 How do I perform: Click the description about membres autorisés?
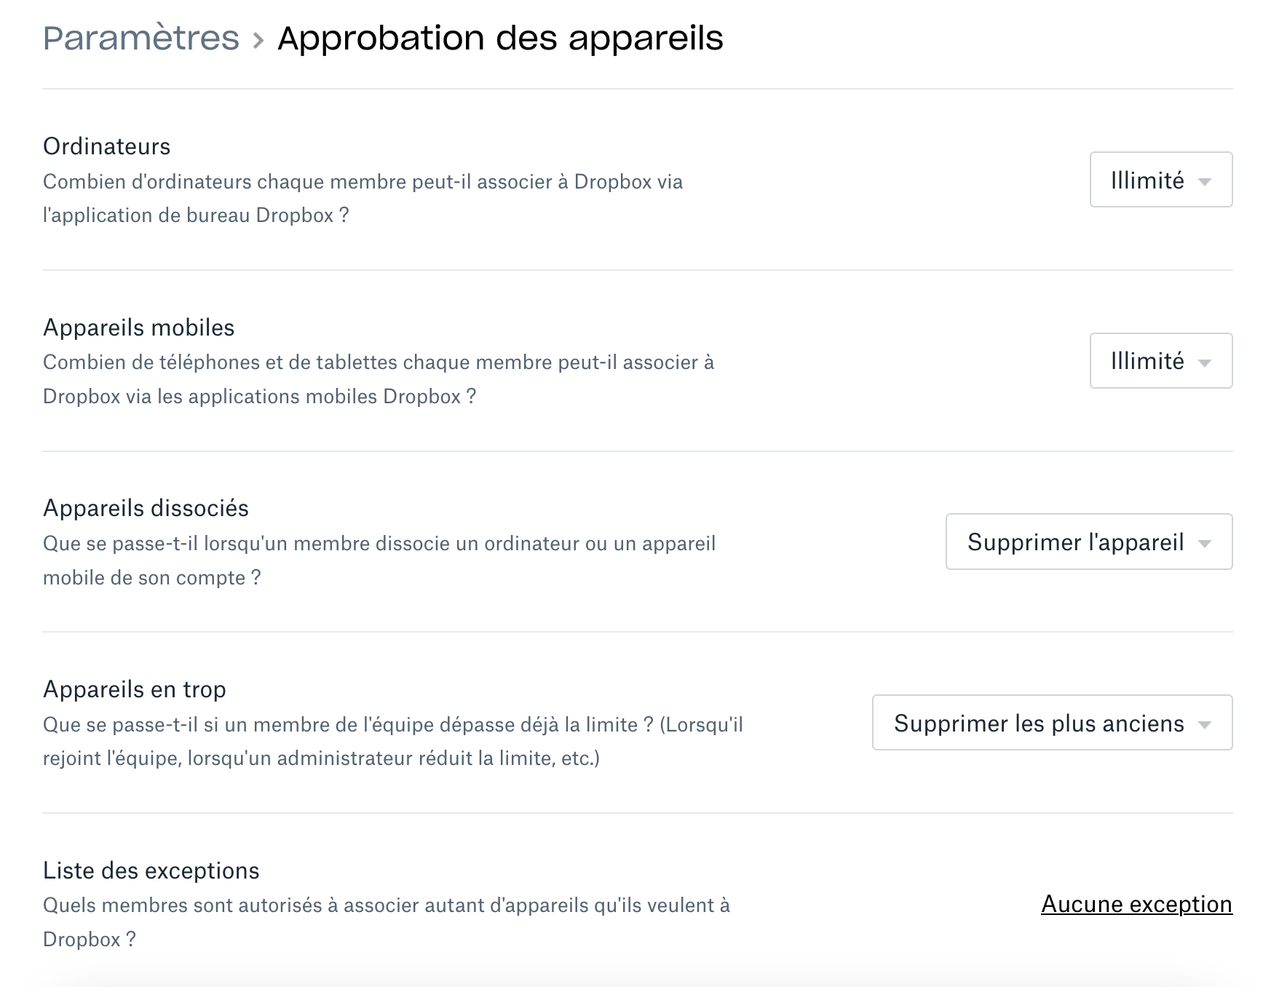coord(386,922)
